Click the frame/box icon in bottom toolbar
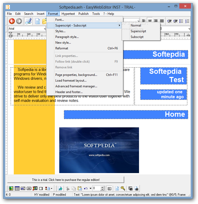The width and height of the screenshot is (198, 204). coord(41,188)
